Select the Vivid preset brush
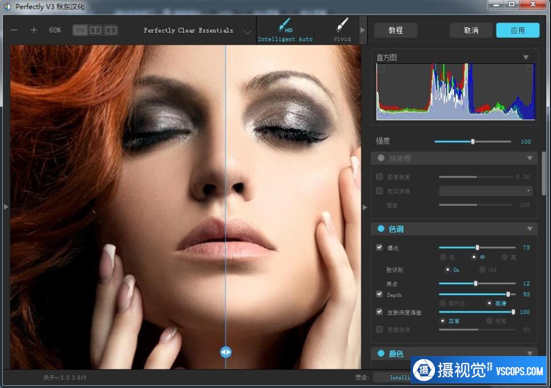Screen dimensions: 551x388 342,30
